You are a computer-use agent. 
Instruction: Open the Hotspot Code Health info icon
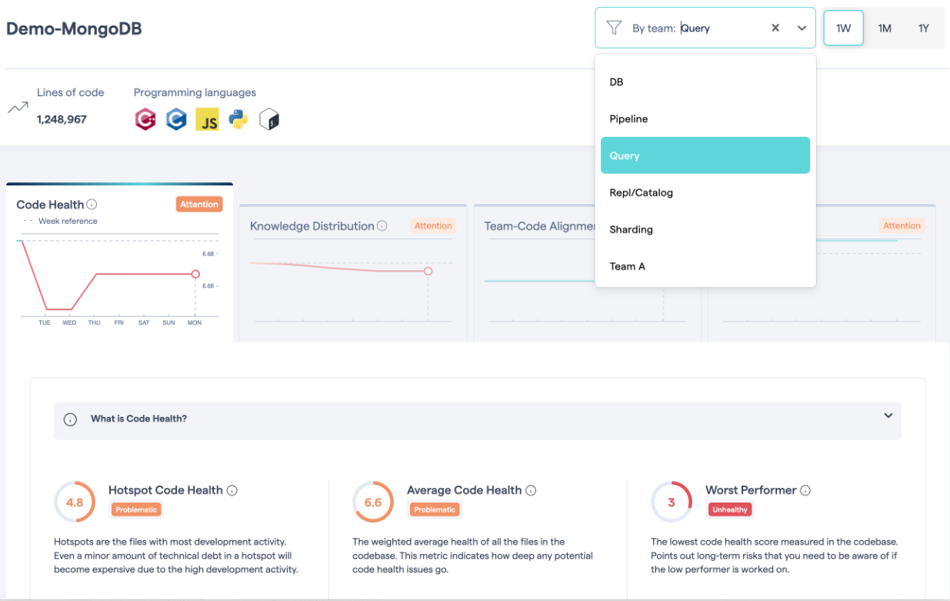[x=232, y=490]
